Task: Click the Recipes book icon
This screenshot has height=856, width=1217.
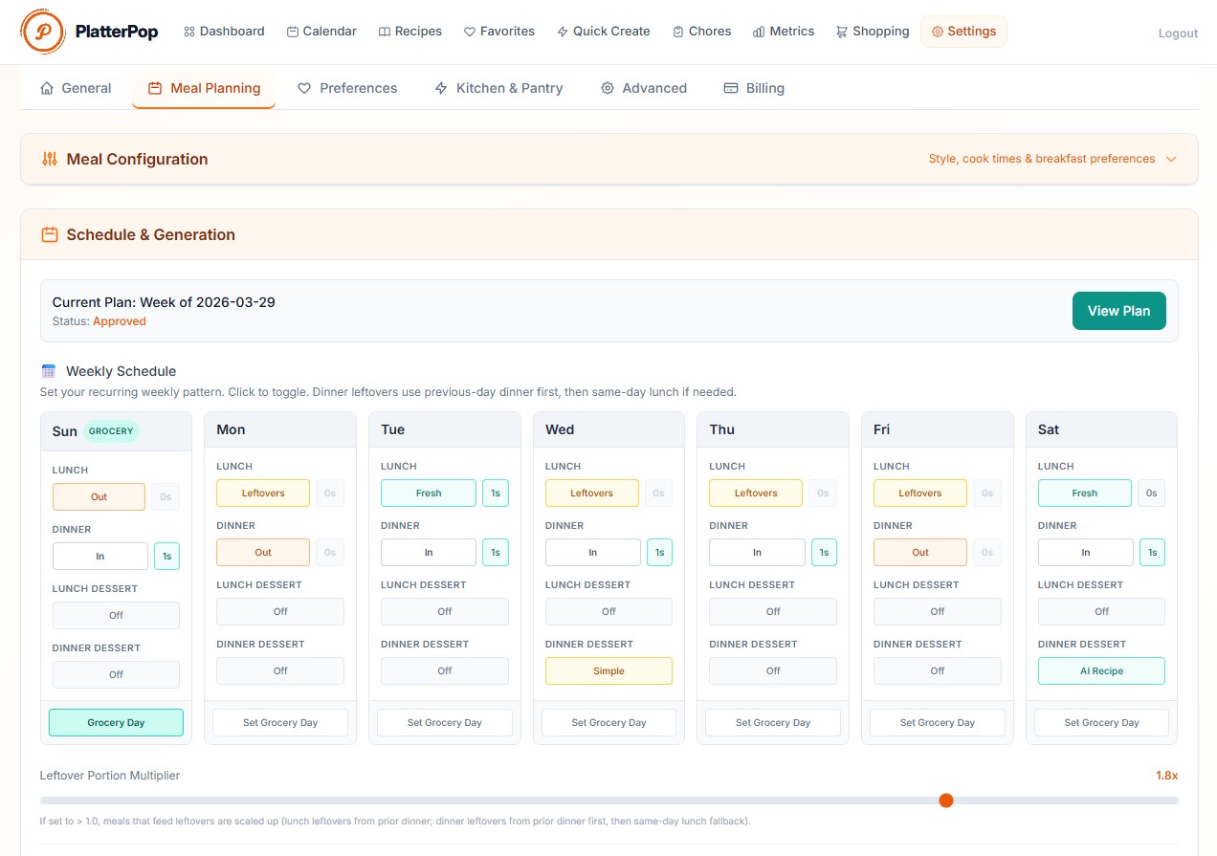Action: point(385,32)
